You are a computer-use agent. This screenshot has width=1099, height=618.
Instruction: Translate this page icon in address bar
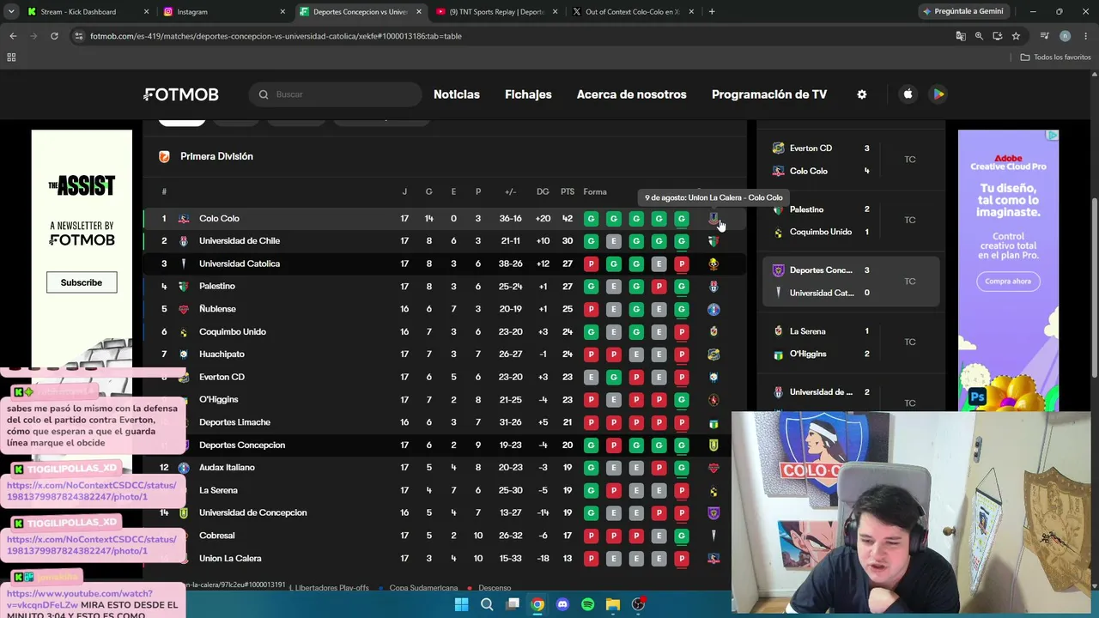[x=961, y=36]
